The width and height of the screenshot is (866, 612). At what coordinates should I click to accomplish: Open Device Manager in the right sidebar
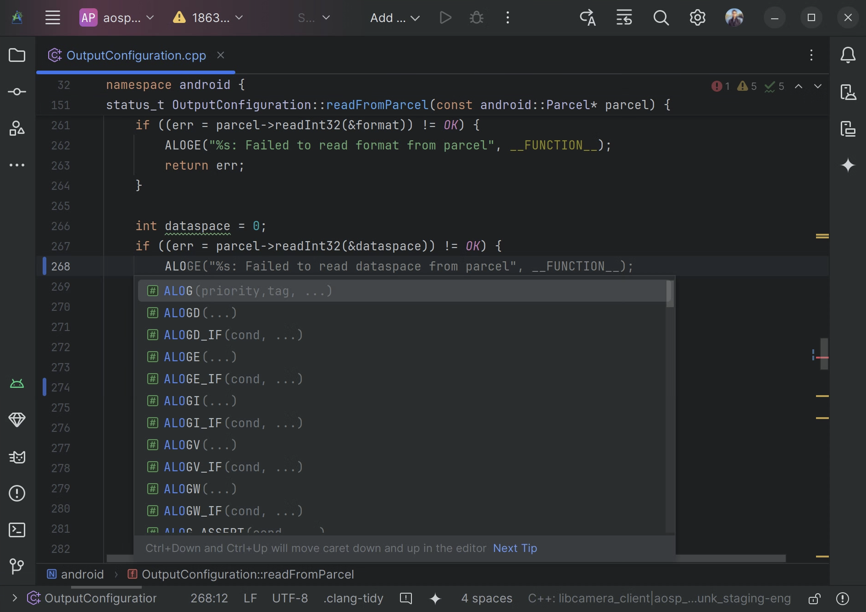[x=849, y=92]
